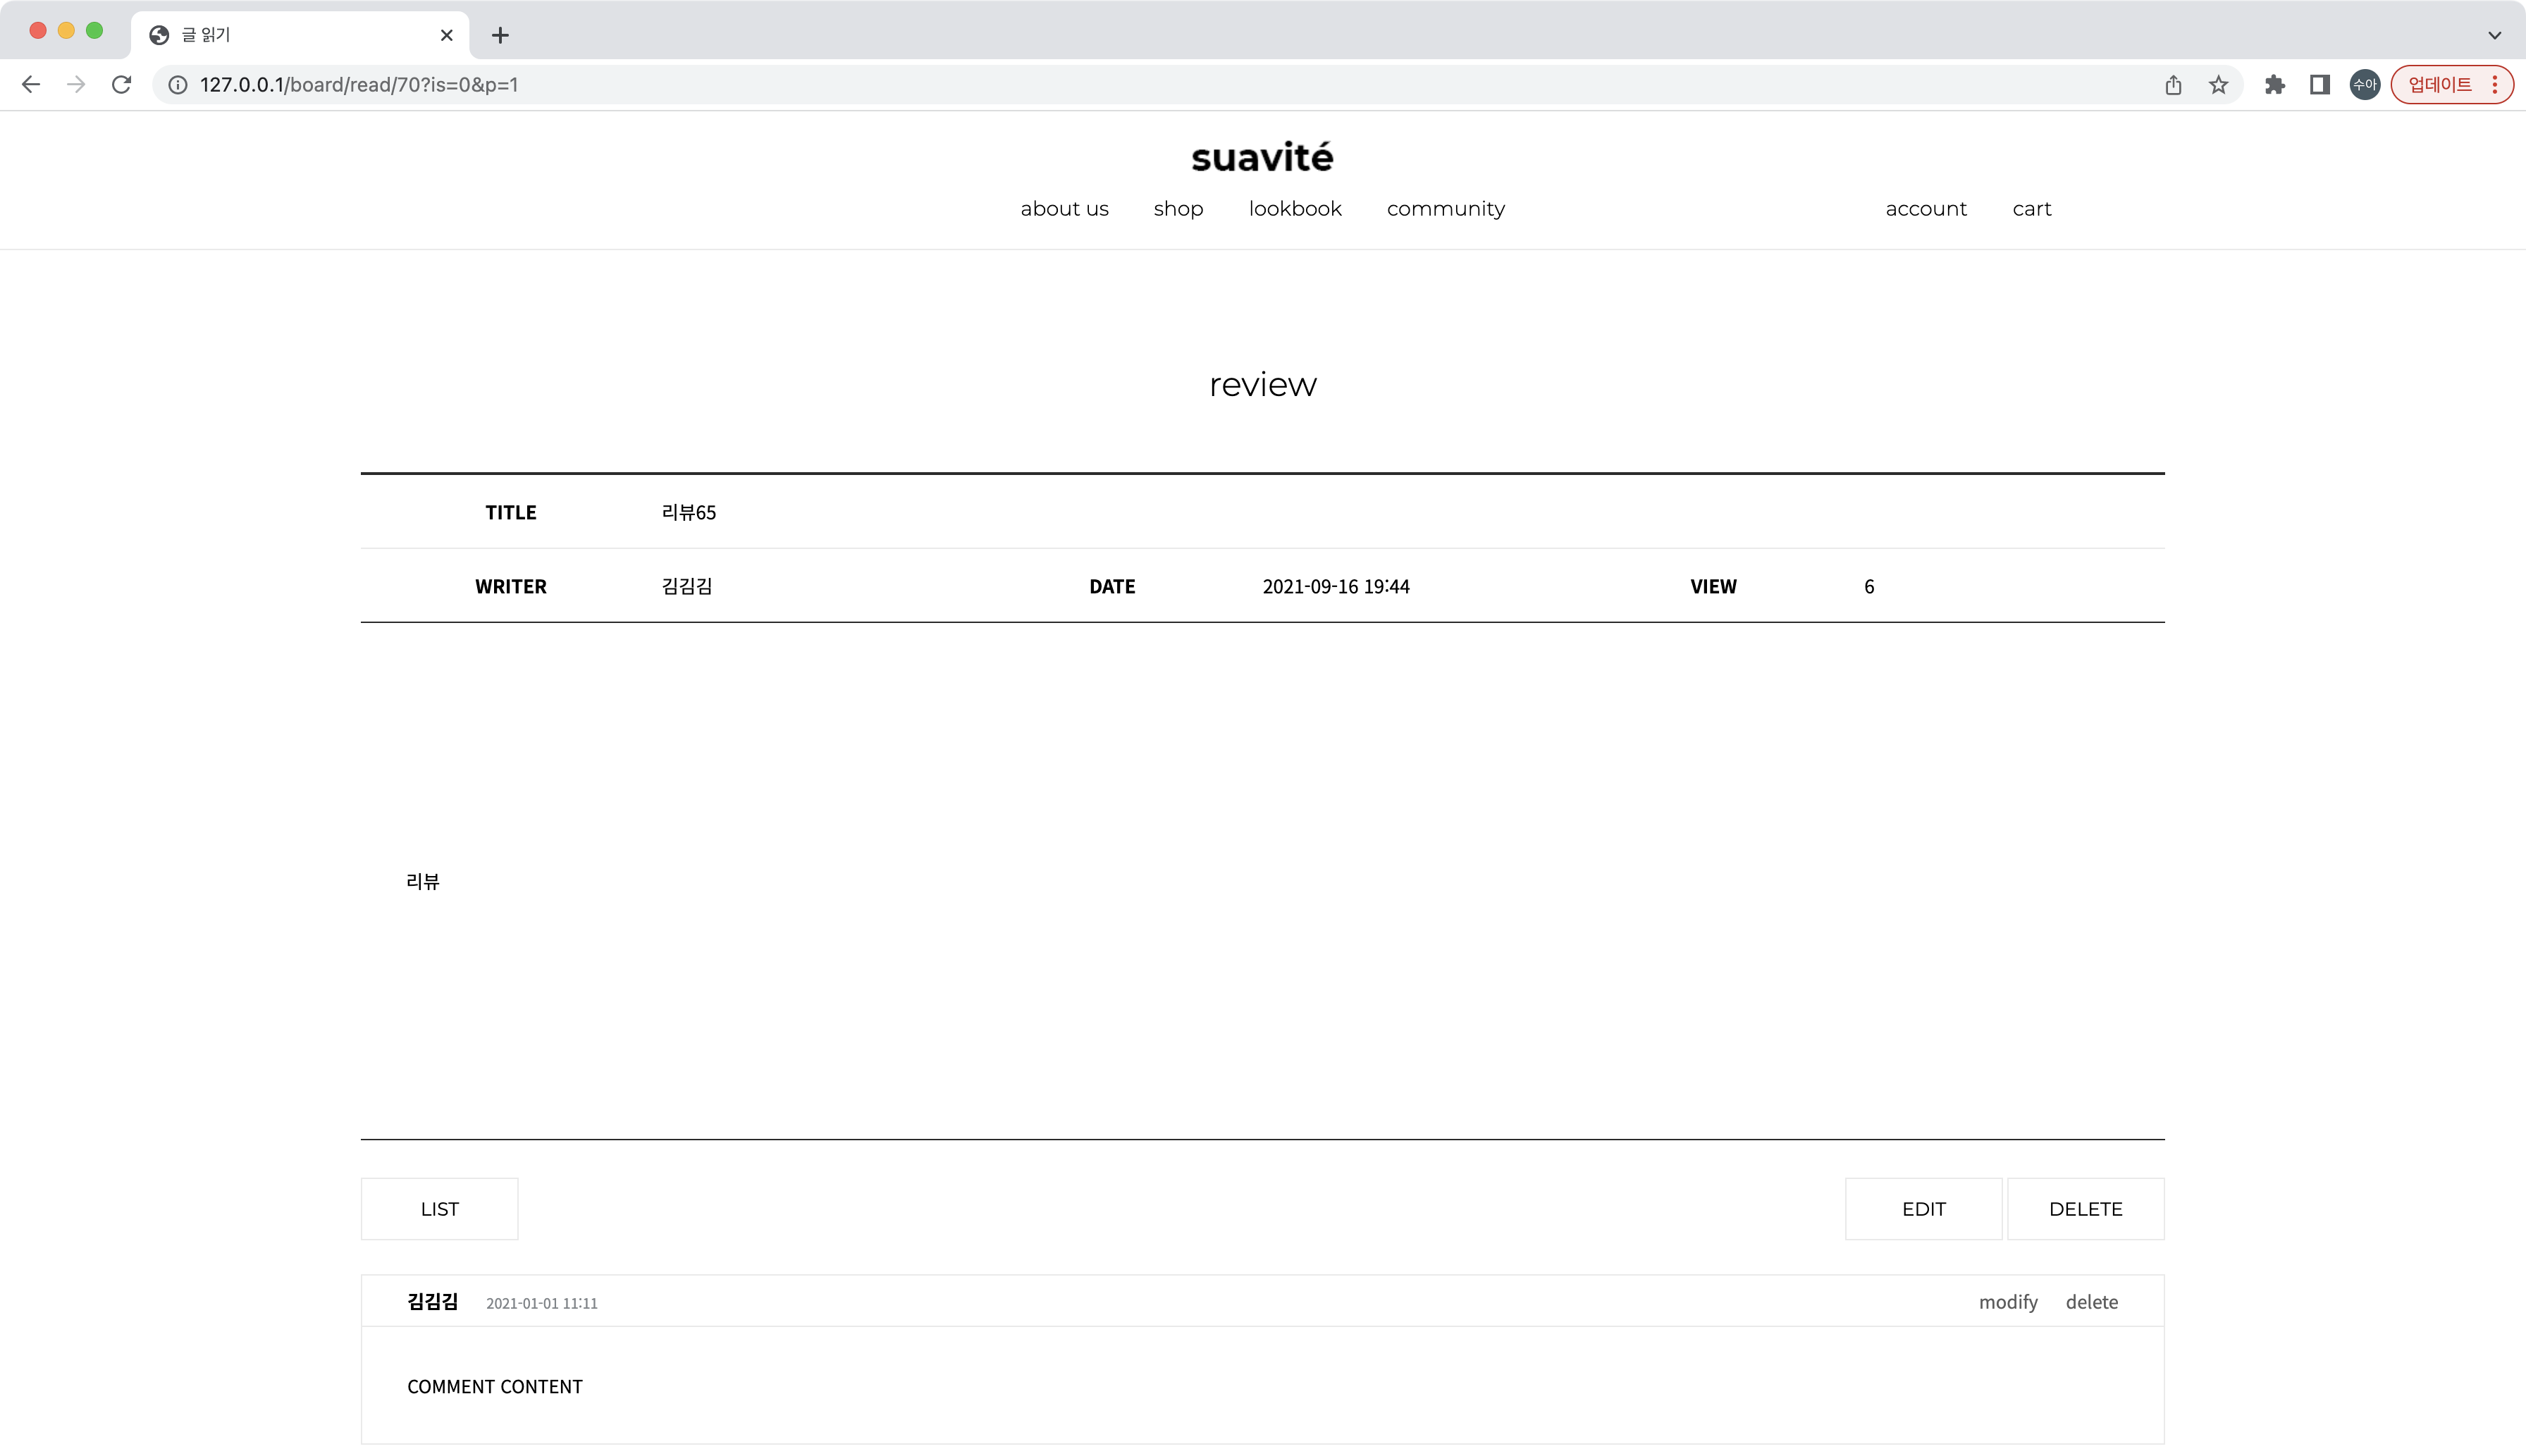Click the 업데이트 update button
2526x1456 pixels.
pos(2451,85)
